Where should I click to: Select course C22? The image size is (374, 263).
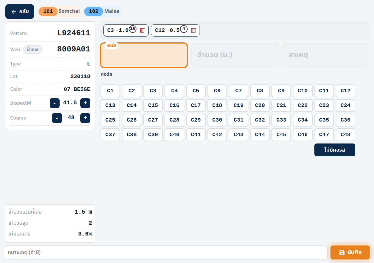pos(303,105)
